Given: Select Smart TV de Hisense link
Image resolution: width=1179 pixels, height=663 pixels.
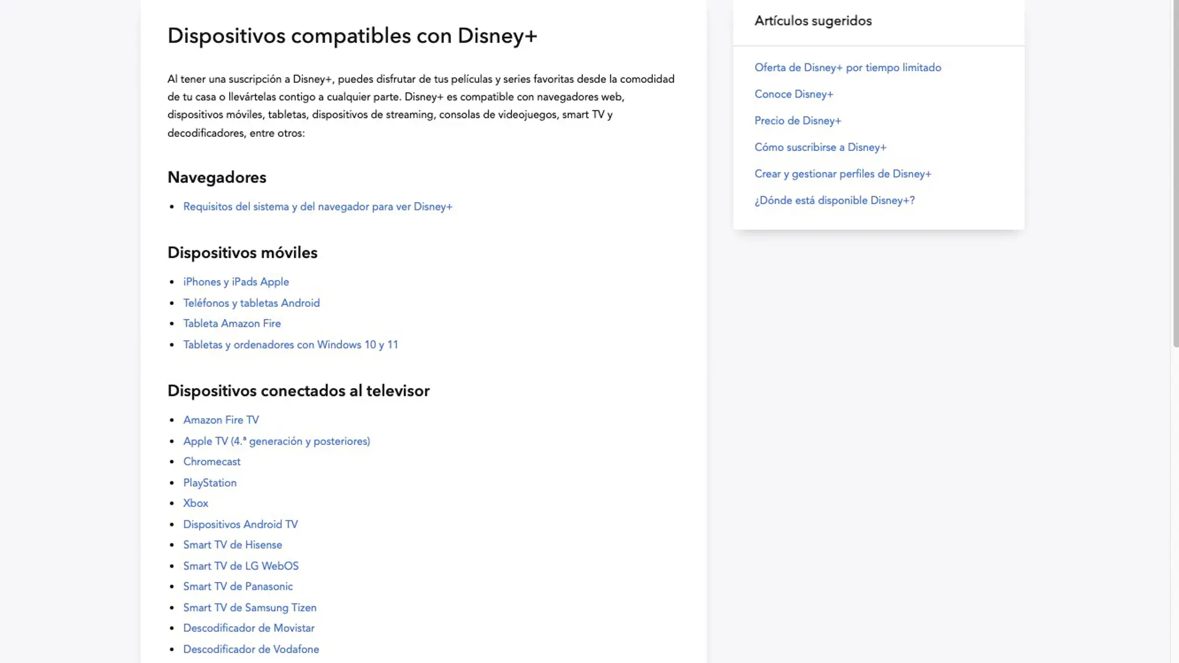Looking at the screenshot, I should 232,545.
